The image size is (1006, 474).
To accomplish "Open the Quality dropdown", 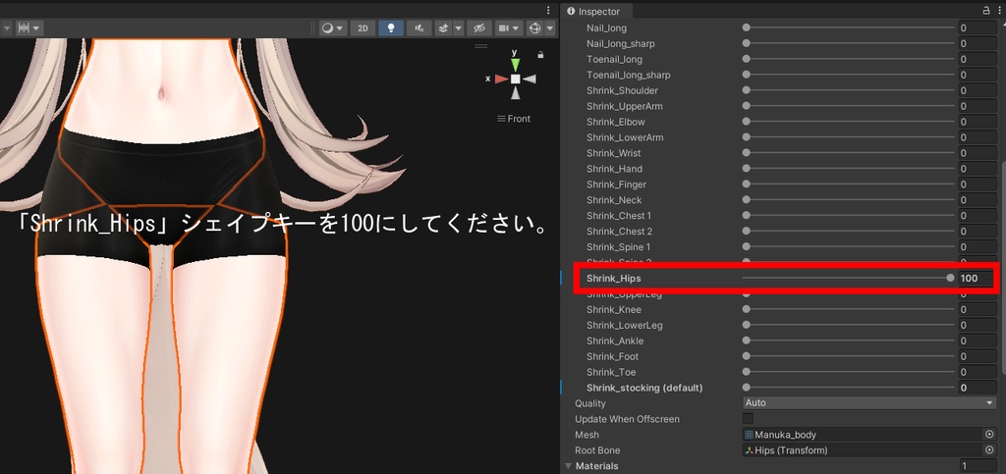I will (x=869, y=403).
